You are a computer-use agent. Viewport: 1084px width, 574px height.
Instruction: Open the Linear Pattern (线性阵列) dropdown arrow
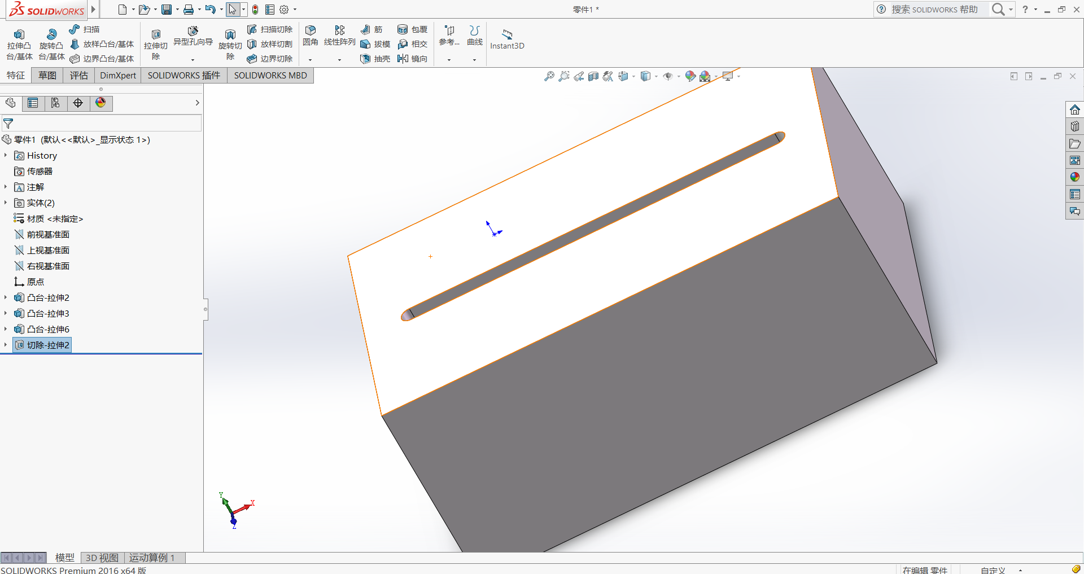click(339, 60)
